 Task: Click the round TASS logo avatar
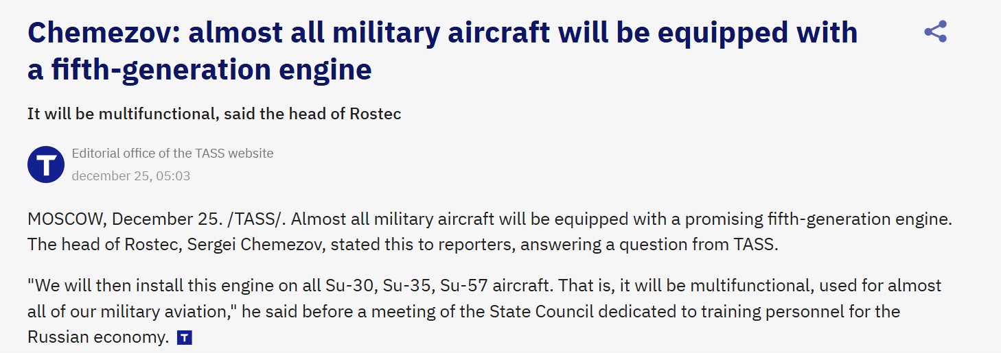click(46, 165)
